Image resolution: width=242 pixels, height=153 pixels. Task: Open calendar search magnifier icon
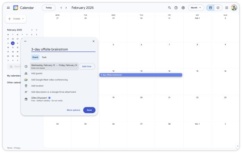(x=169, y=8)
